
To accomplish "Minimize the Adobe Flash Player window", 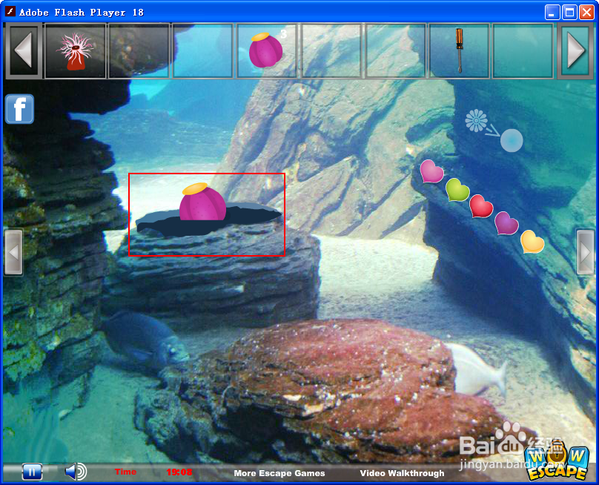I will [x=552, y=12].
